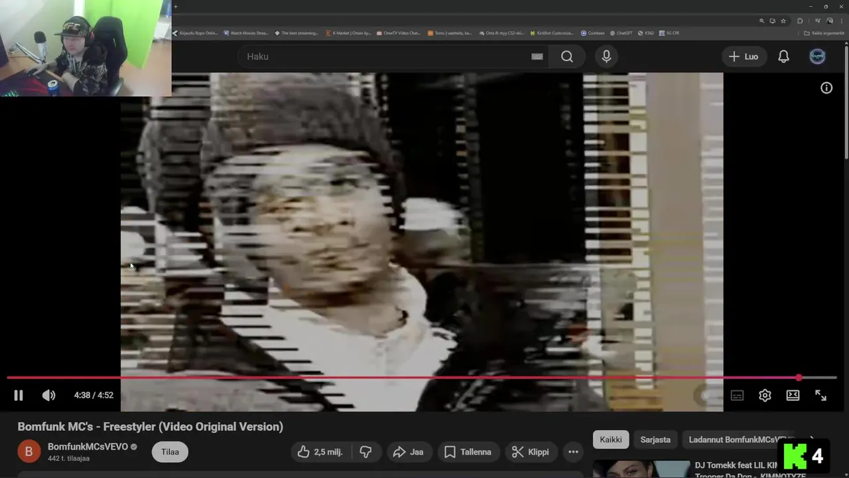Open K-Market bookmark
849x478 pixels.
[x=348, y=33]
